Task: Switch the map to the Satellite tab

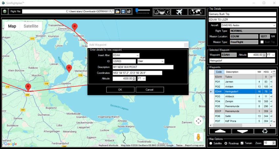Action: click(31, 26)
